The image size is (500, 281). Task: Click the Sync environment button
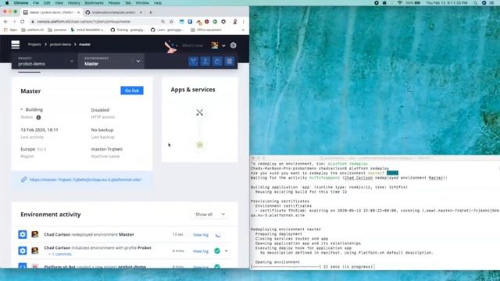[217, 61]
